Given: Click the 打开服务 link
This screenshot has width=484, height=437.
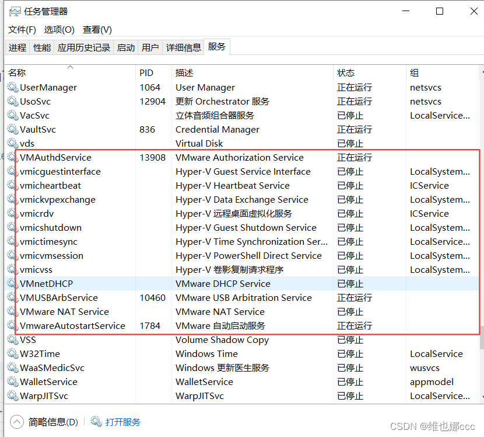Looking at the screenshot, I should coord(123,422).
